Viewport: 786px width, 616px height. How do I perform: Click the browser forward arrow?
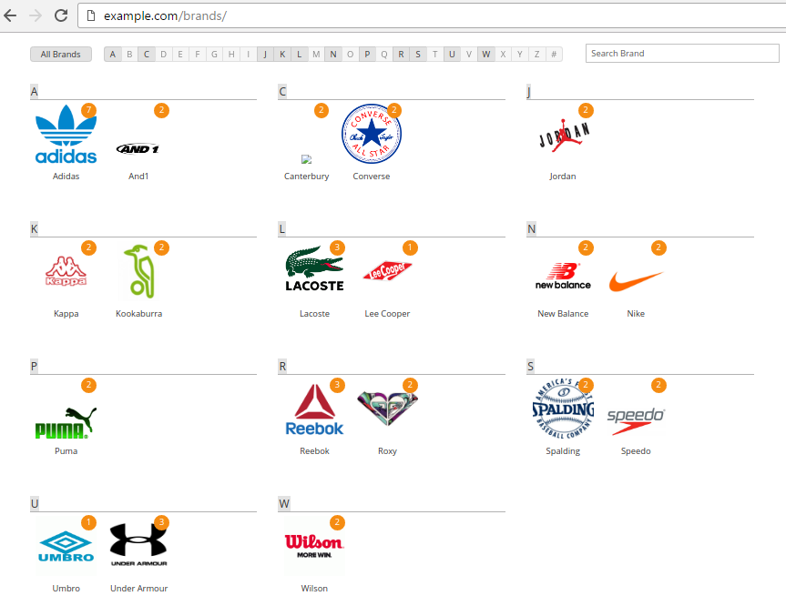click(x=36, y=15)
